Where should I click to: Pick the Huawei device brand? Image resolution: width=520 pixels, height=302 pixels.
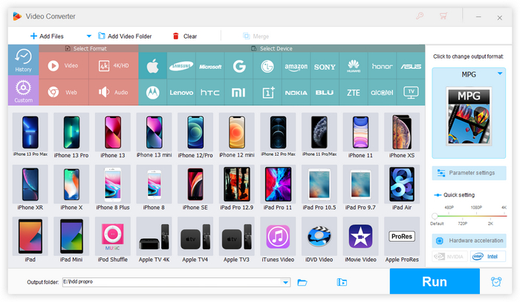tap(354, 66)
